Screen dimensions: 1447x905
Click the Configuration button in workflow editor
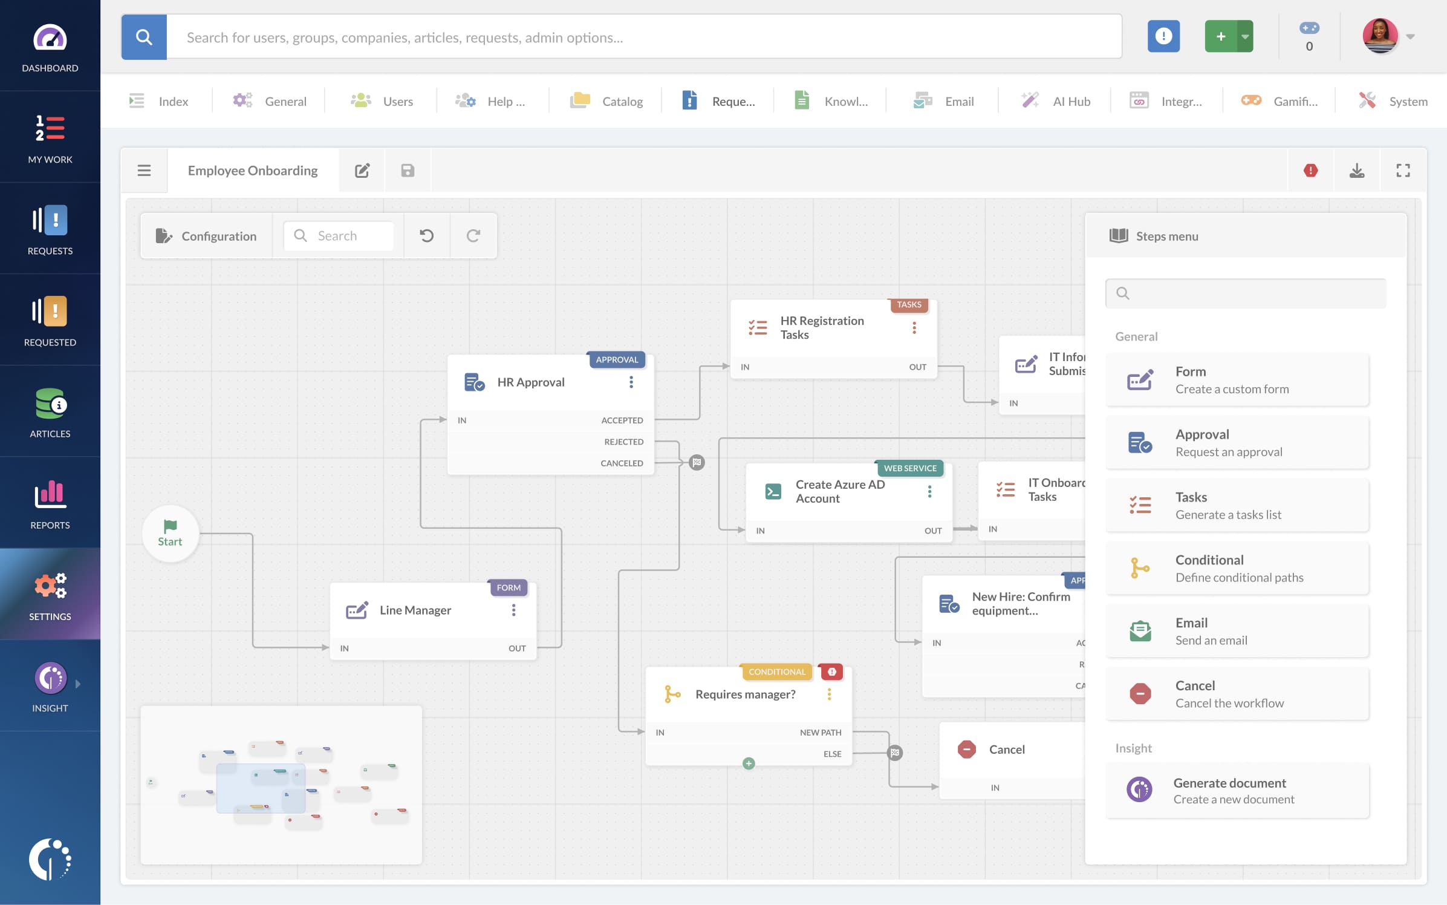click(x=204, y=235)
